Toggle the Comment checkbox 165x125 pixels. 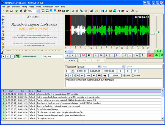pyautogui.click(x=66, y=67)
